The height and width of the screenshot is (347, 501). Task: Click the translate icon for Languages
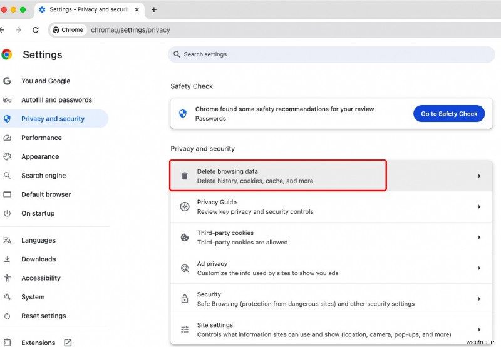(x=7, y=240)
